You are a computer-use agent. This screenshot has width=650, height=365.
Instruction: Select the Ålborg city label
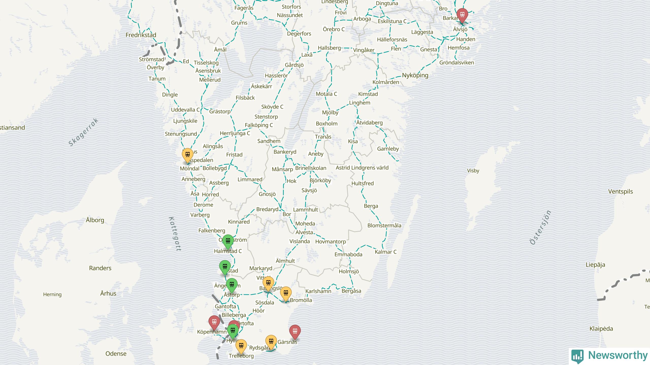point(95,220)
